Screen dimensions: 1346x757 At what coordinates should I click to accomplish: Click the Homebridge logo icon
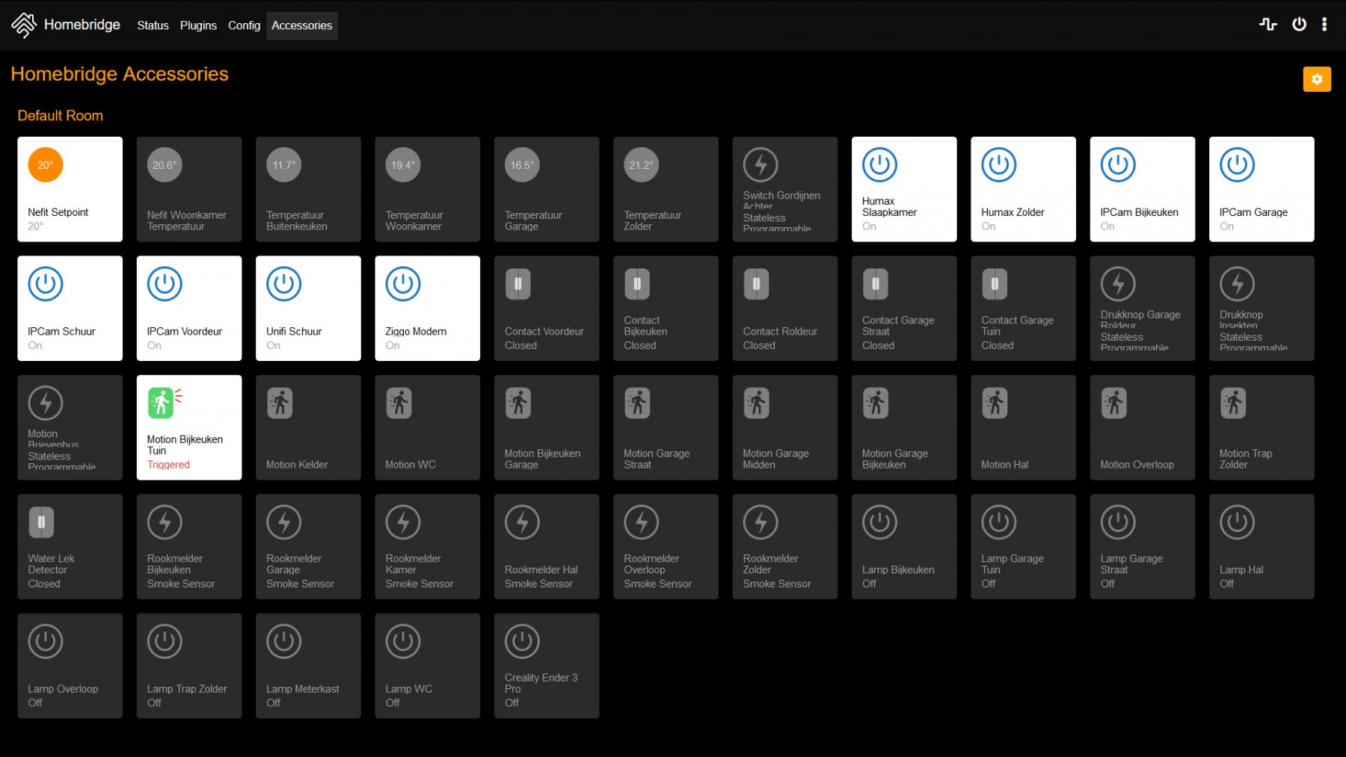(x=24, y=25)
